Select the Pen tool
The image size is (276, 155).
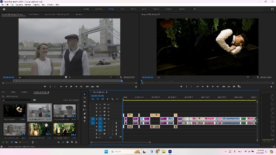[x=85, y=114]
